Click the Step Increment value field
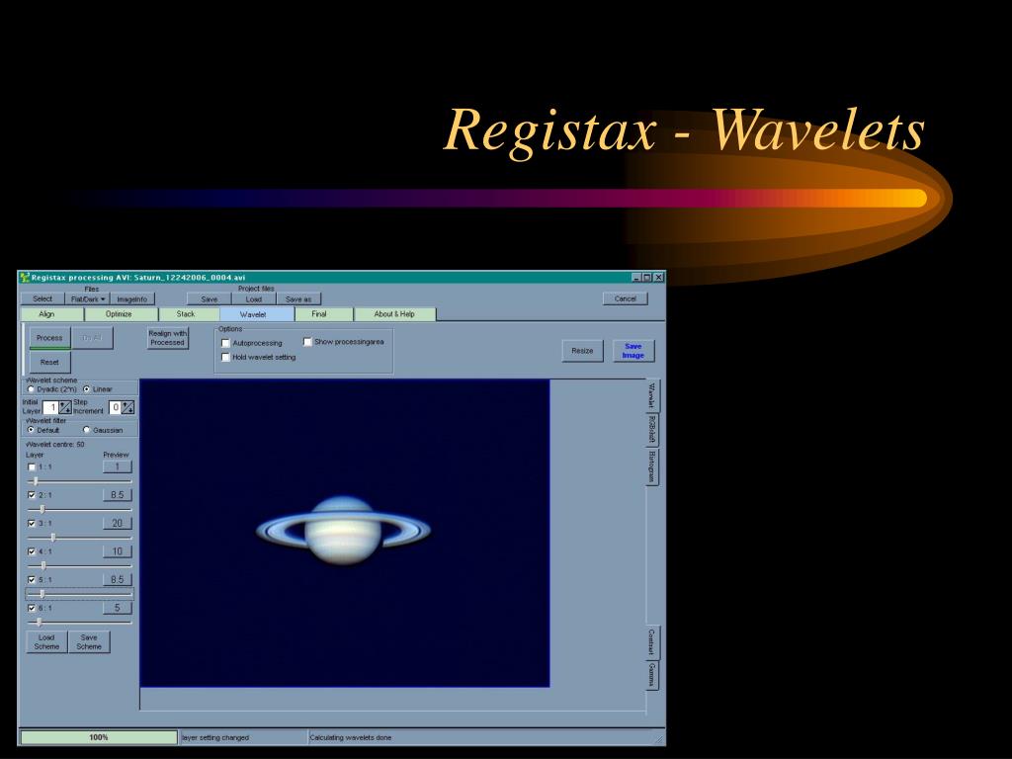The height and width of the screenshot is (759, 1012). tap(115, 408)
